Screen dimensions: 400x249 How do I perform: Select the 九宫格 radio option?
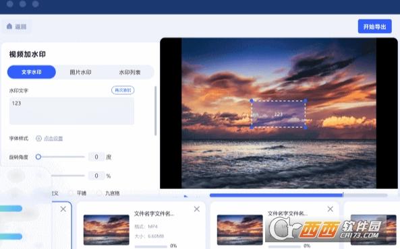[x=99, y=193]
